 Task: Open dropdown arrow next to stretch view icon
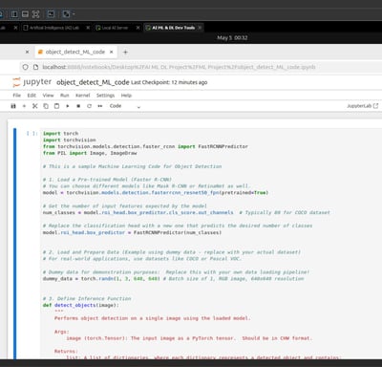click(x=74, y=14)
